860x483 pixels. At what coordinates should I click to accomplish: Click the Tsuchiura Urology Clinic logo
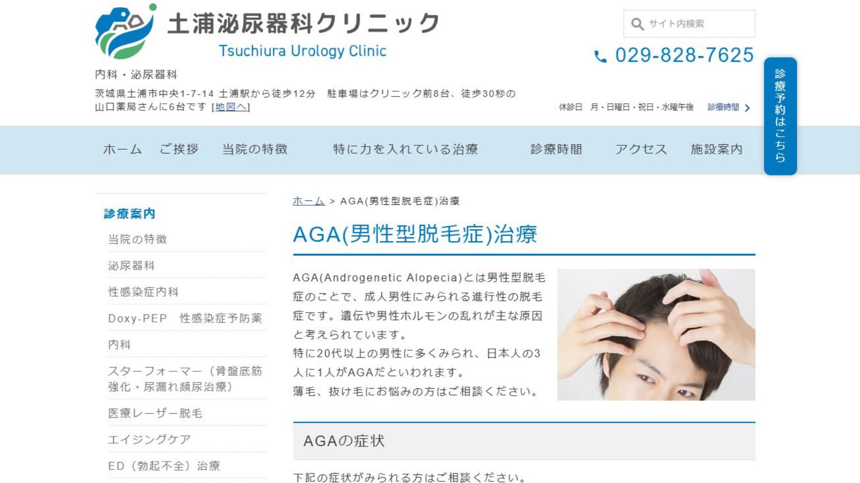pos(267,32)
